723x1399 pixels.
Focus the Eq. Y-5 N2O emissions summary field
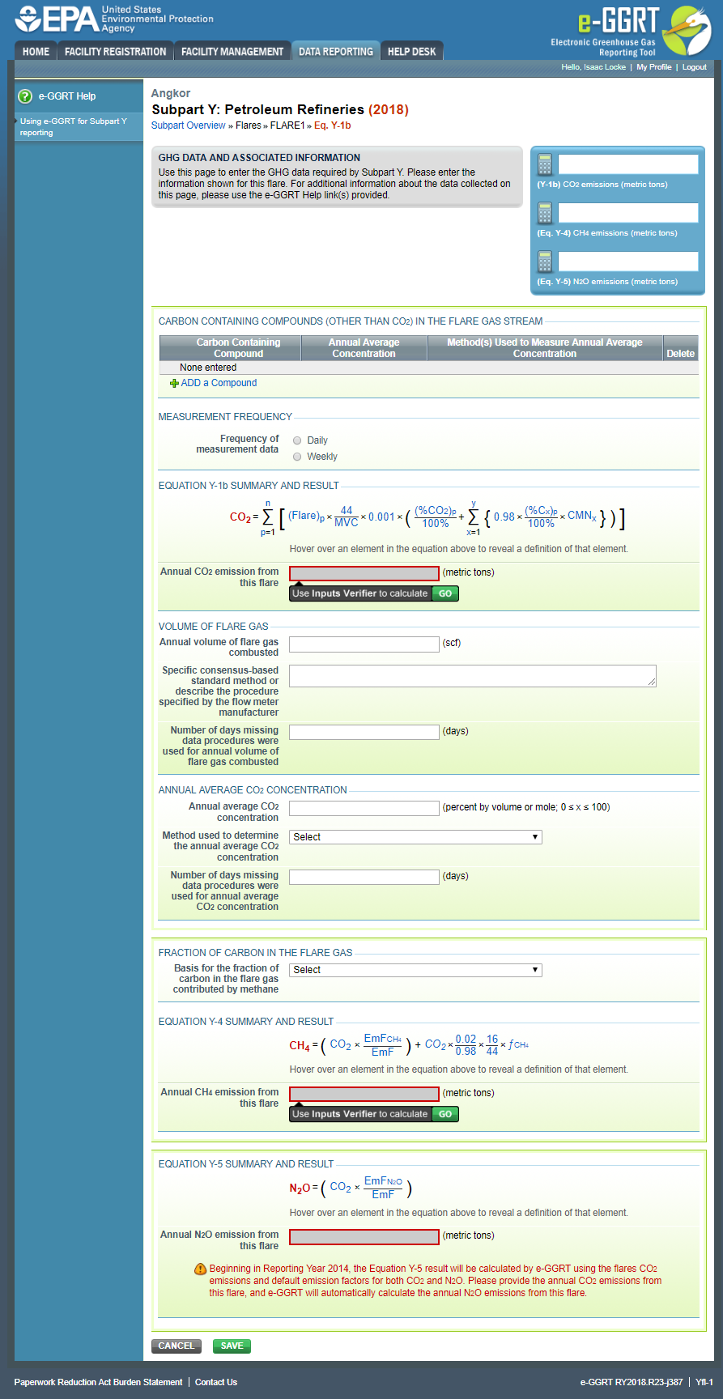(x=628, y=262)
